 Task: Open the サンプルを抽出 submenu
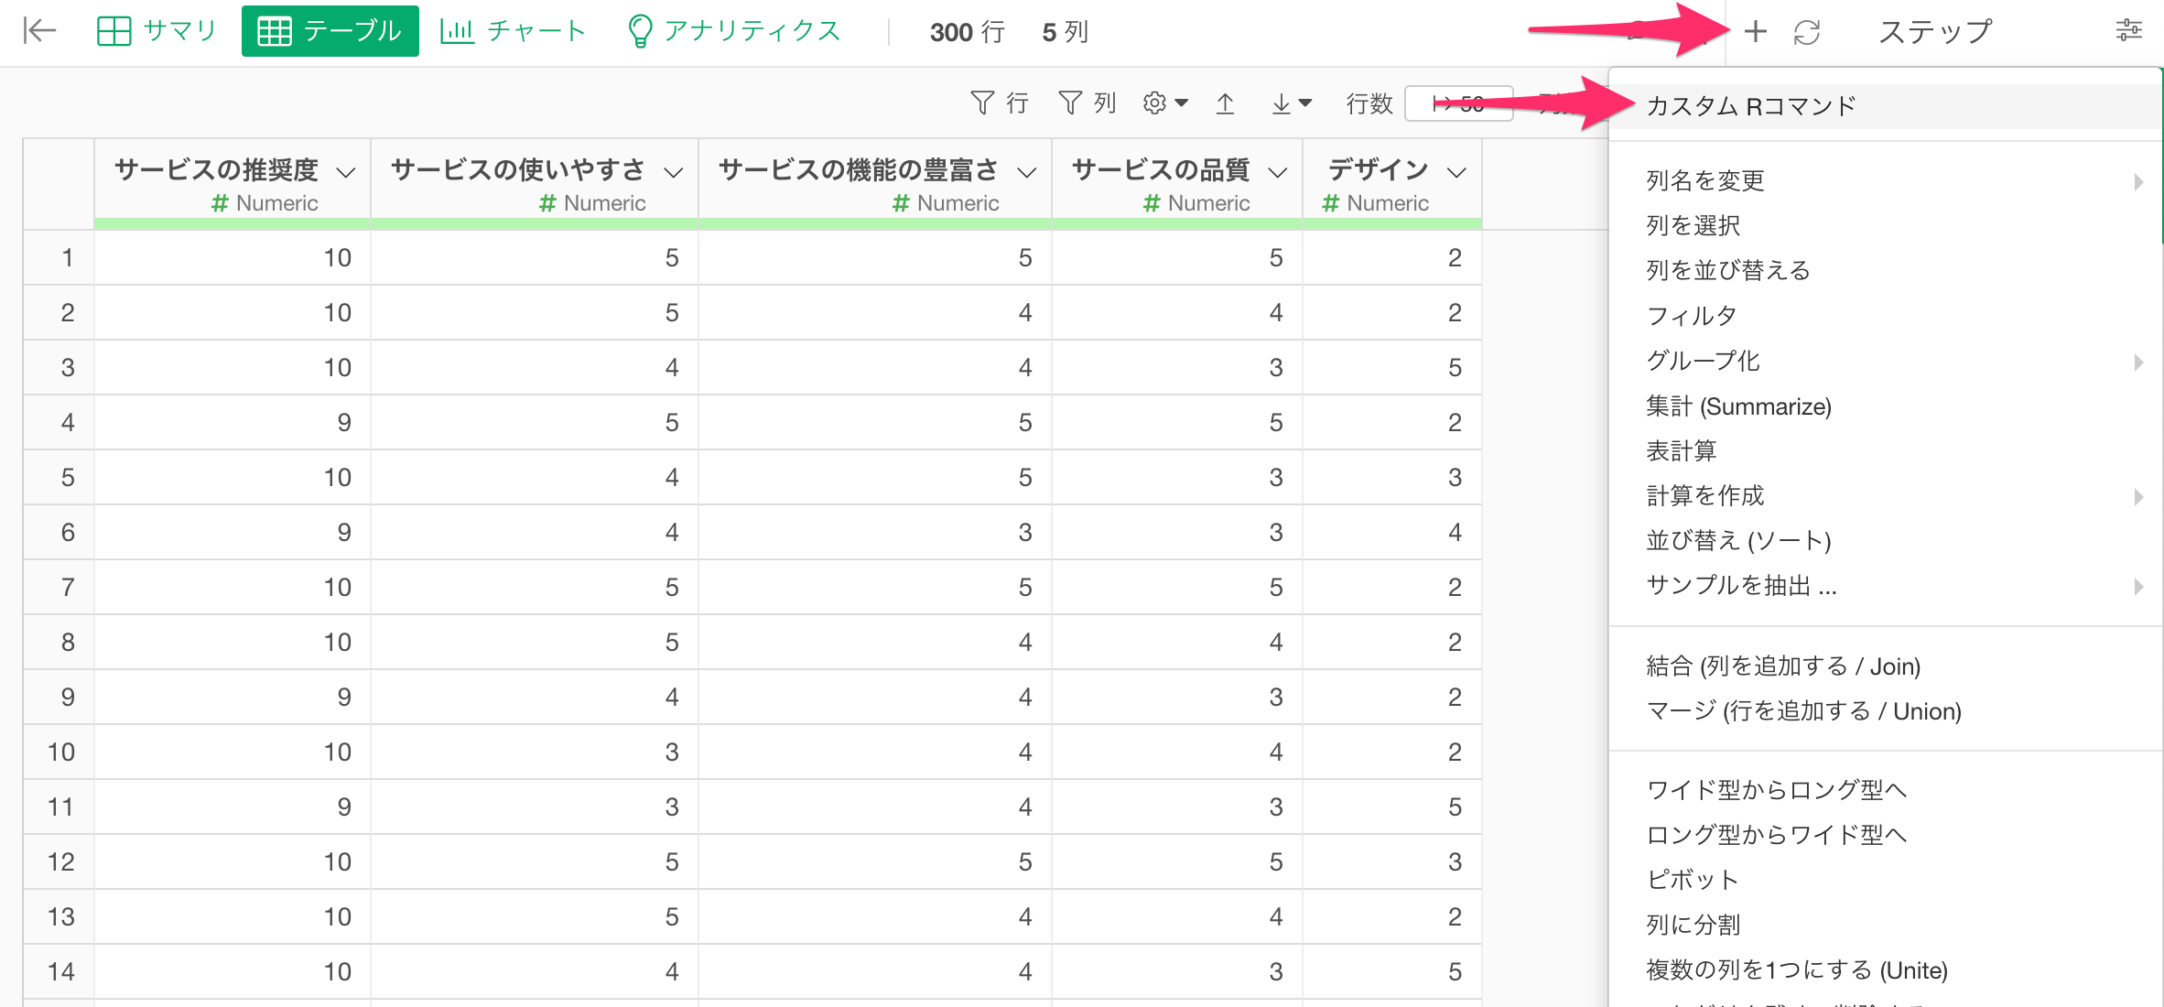click(x=1885, y=585)
